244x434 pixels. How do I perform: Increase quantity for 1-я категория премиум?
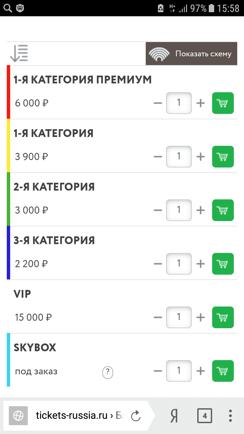tap(201, 103)
